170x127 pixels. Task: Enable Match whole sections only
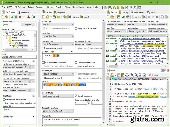[43, 62]
